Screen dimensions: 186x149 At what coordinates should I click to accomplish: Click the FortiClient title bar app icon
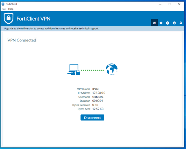[x=3, y=4]
